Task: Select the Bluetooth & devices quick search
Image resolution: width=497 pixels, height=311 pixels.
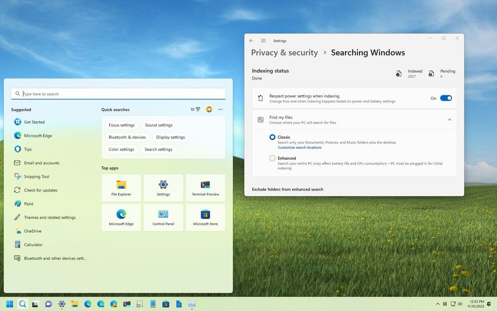Action: [127, 137]
